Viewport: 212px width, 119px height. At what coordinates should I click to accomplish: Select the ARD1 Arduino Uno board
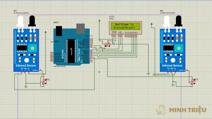coord(71,45)
